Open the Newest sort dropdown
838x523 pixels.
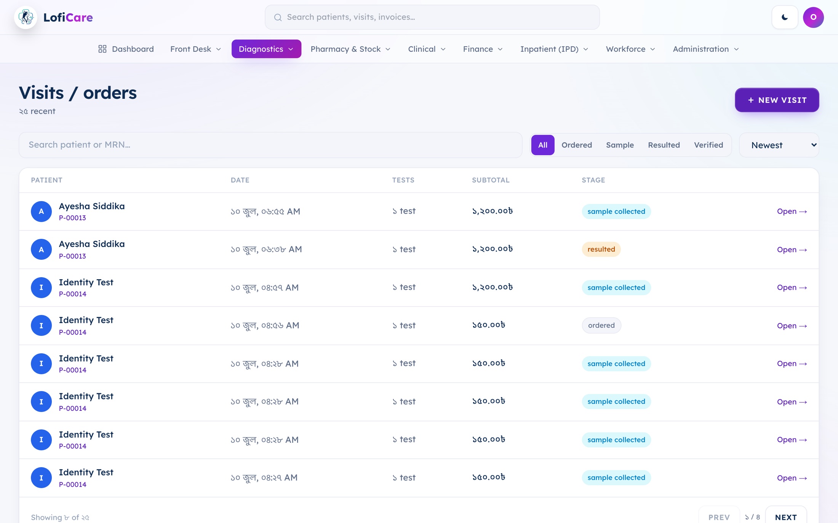[779, 145]
